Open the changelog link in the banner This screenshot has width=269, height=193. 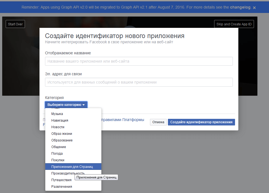pos(240,7)
